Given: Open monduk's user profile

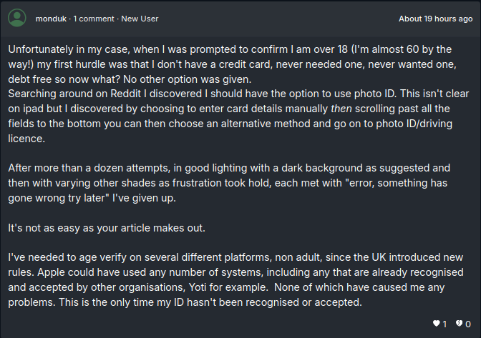Looking at the screenshot, I should (50, 19).
